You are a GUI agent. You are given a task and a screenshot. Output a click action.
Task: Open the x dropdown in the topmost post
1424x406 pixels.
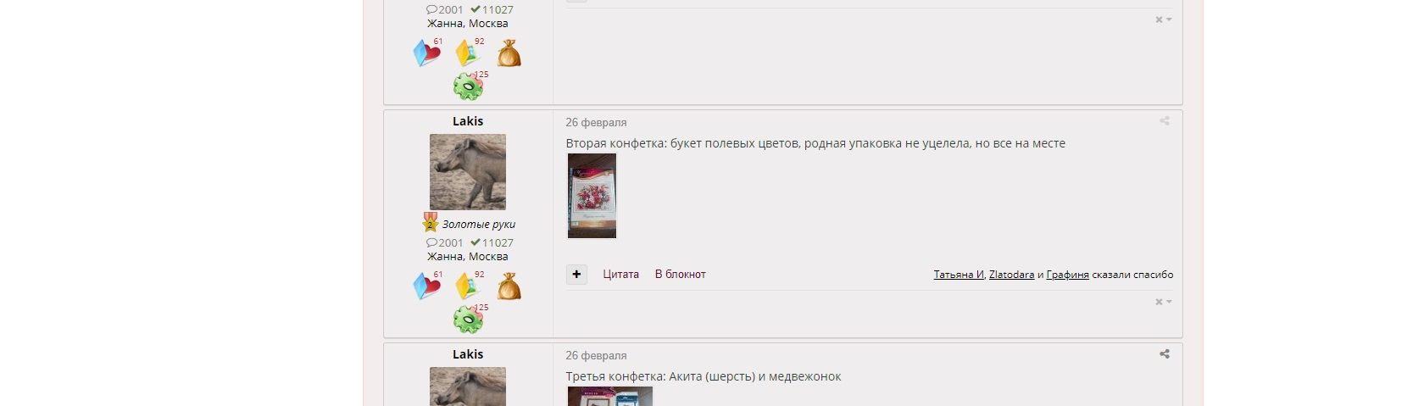[1164, 19]
